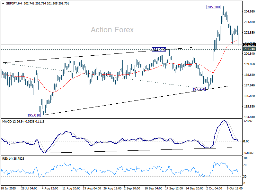Select the 197.470 swing low label
This screenshot has width=257, height=192.
[x=199, y=89]
